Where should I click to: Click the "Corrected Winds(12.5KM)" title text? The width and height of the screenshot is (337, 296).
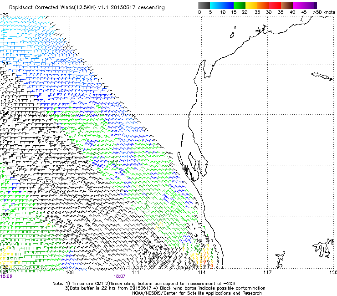point(66,8)
